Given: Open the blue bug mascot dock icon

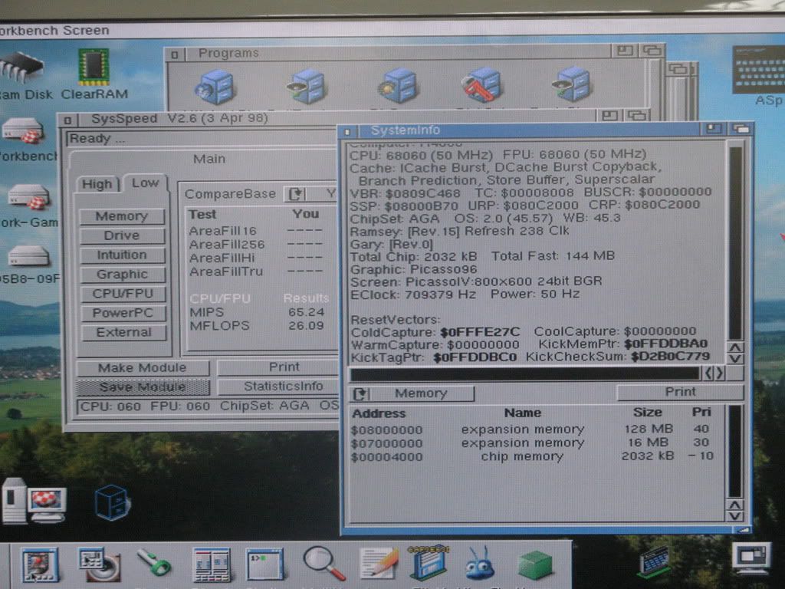Looking at the screenshot, I should (479, 564).
